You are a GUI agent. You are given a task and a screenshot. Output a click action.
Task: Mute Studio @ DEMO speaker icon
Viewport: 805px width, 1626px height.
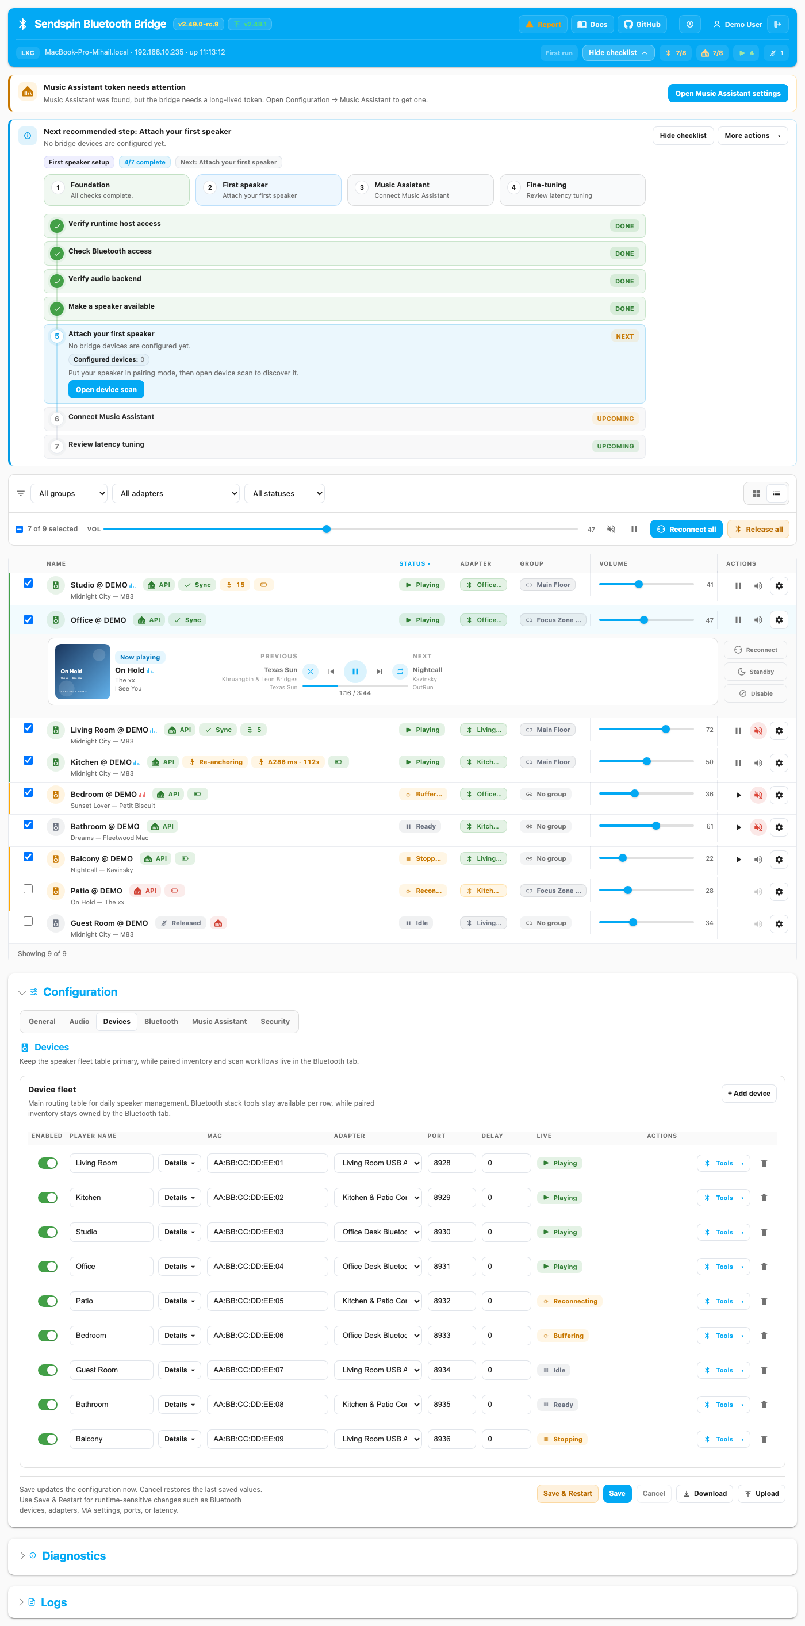758,586
